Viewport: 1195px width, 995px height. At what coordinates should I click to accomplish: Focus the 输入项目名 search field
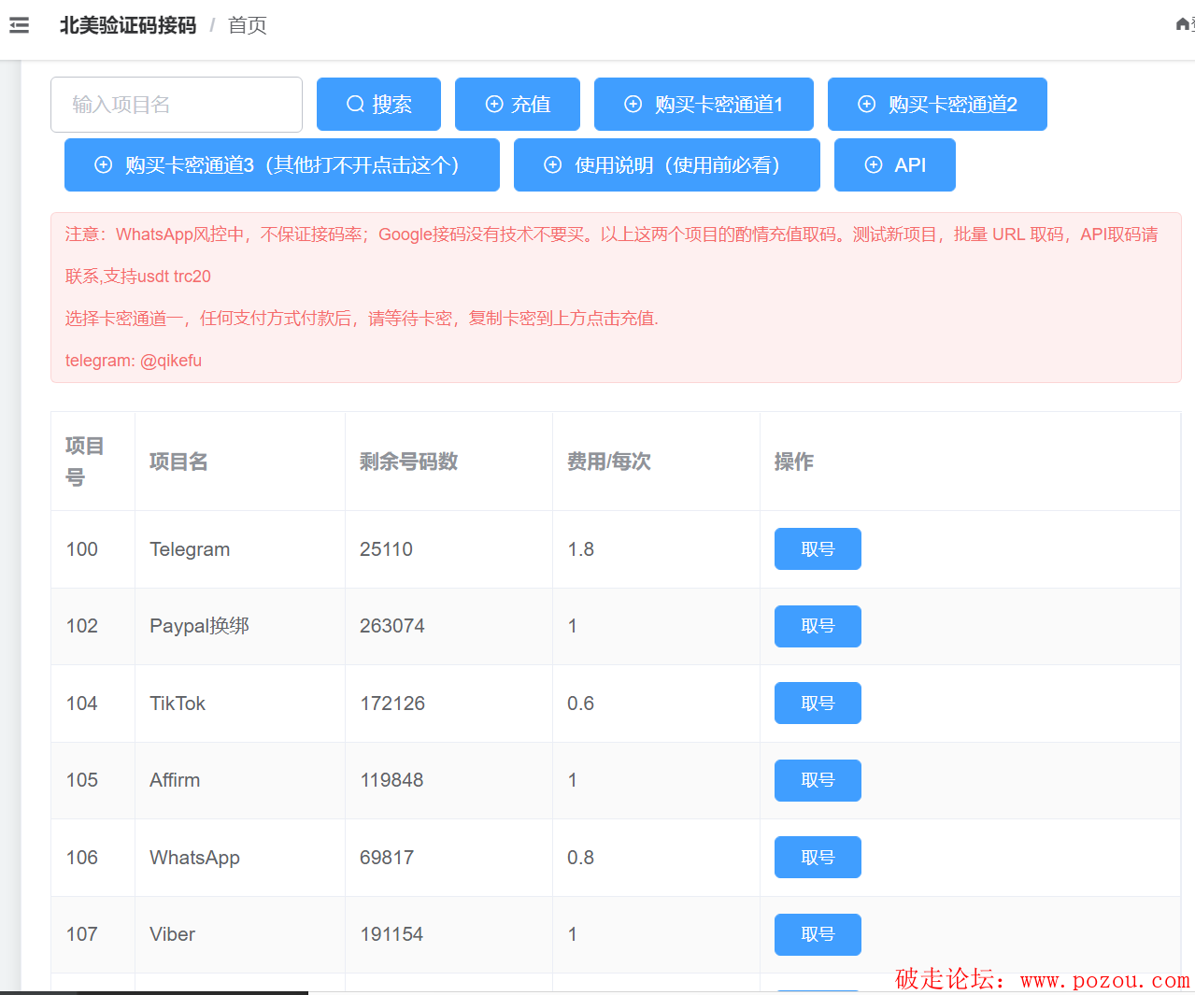177,105
